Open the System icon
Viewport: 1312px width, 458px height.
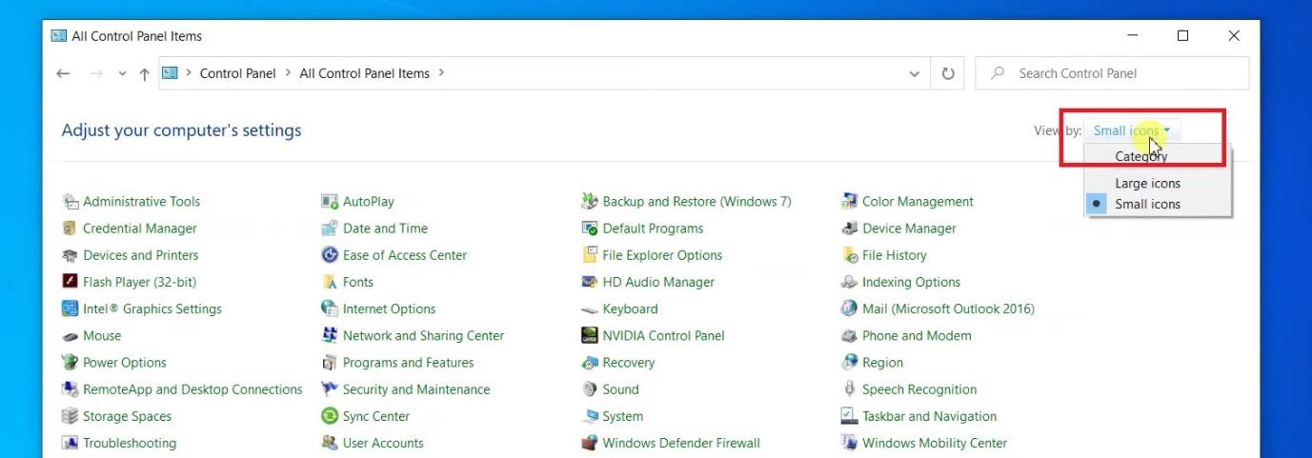point(589,416)
